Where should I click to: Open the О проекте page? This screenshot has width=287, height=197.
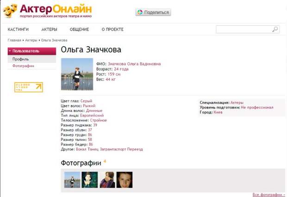pos(112,30)
